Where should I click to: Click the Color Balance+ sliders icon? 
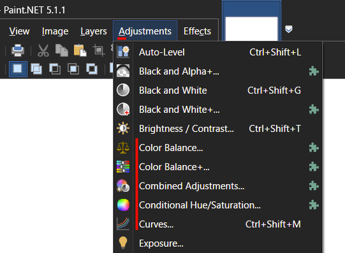click(x=123, y=166)
